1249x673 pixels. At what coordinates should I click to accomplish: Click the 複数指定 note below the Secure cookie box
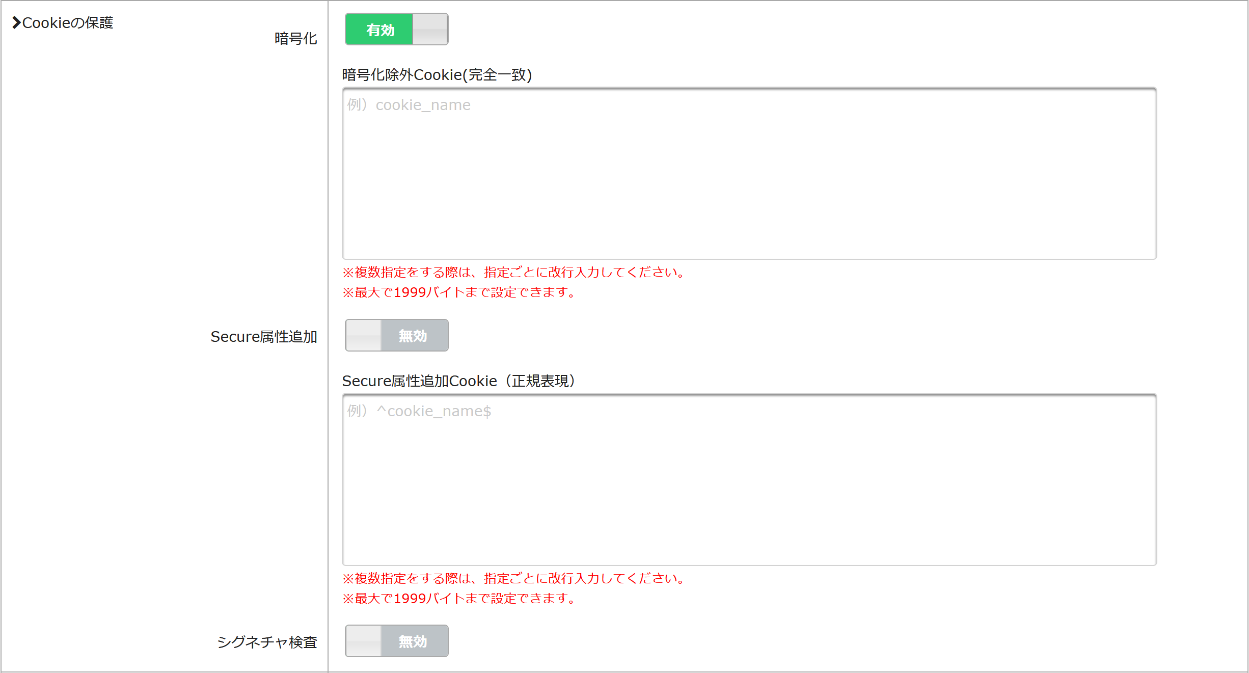pyautogui.click(x=513, y=579)
